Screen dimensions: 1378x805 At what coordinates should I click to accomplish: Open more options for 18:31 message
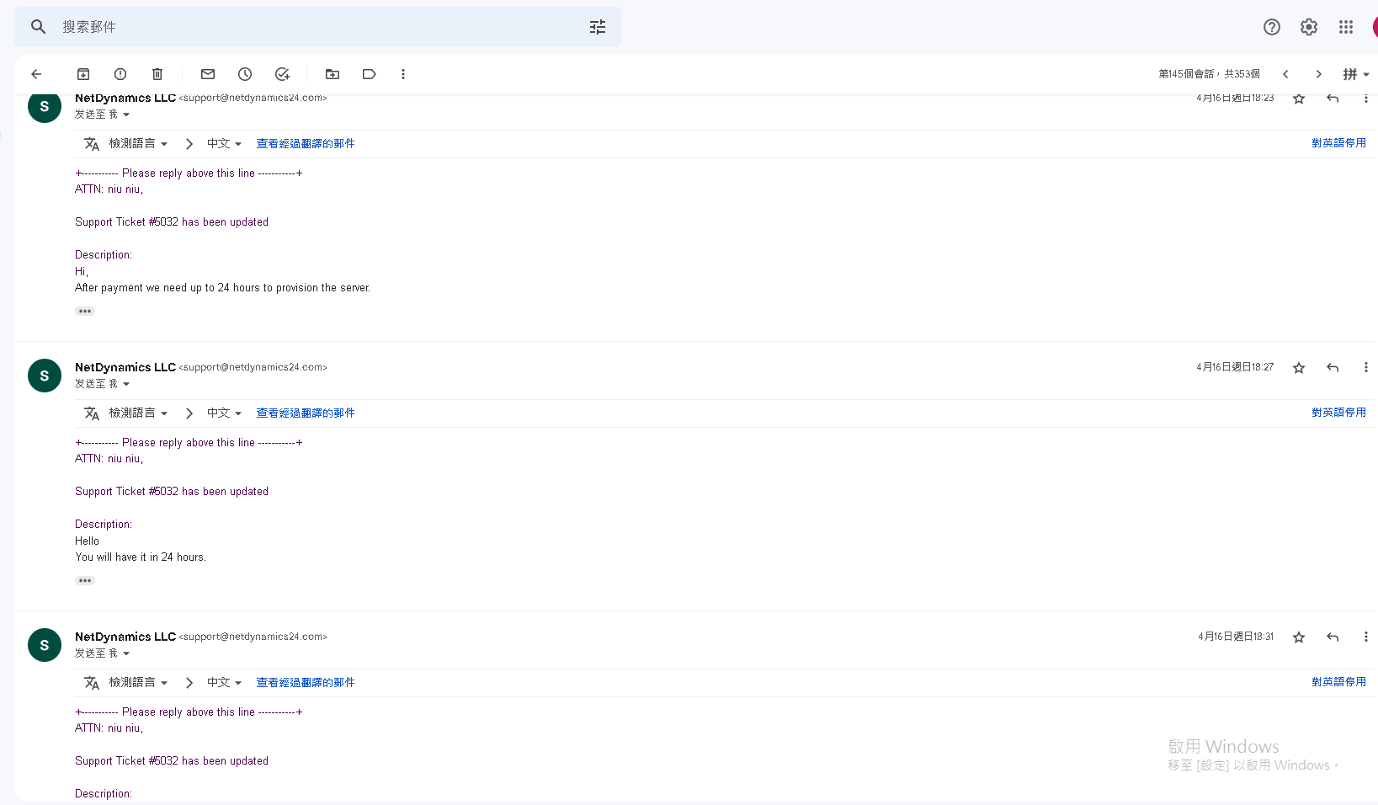1365,637
